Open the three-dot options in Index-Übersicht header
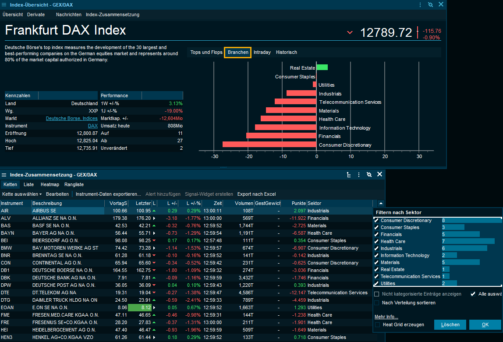The width and height of the screenshot is (503, 342). click(420, 5)
